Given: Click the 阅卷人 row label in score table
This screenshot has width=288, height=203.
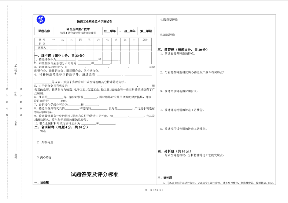Looking at the screenshot, I should (42, 48).
